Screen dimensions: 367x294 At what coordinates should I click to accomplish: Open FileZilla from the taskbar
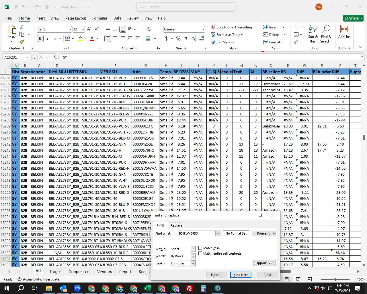point(190,288)
